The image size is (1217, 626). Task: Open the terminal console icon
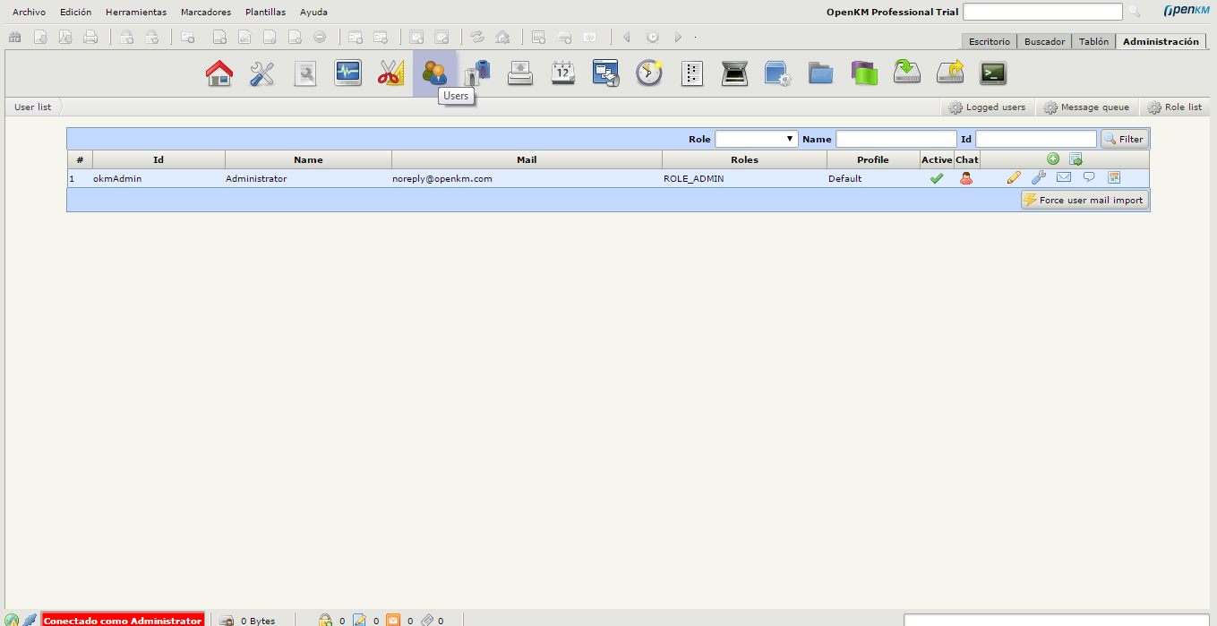pos(992,73)
